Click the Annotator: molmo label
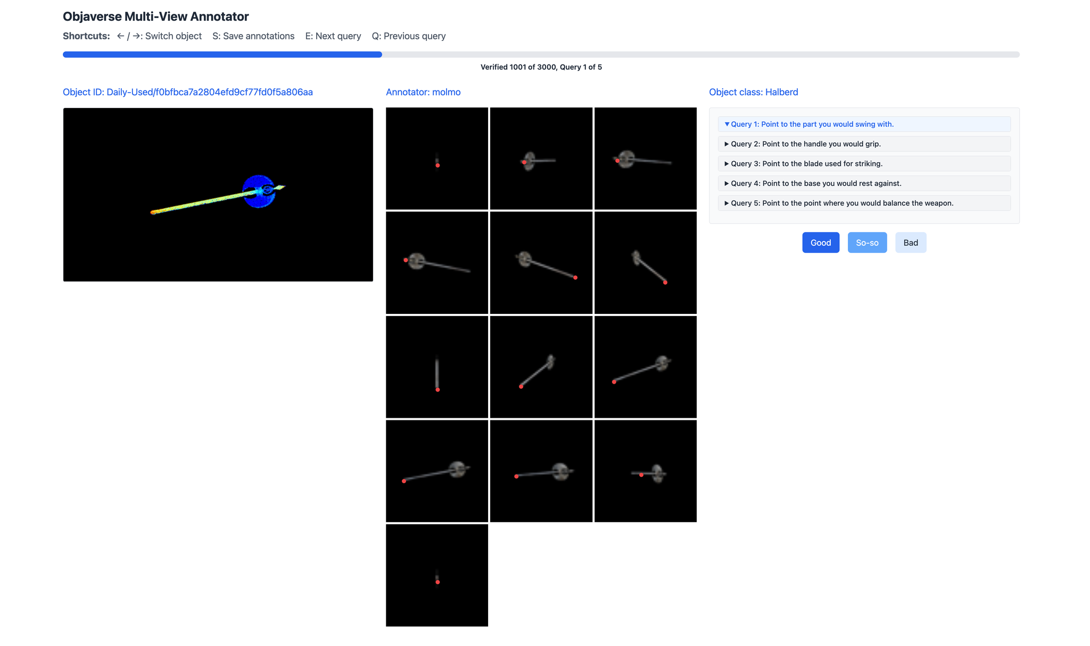This screenshot has width=1090, height=646. click(x=423, y=92)
